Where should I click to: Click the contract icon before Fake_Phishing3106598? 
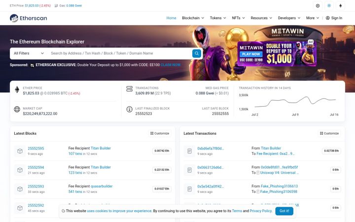coord(258,191)
